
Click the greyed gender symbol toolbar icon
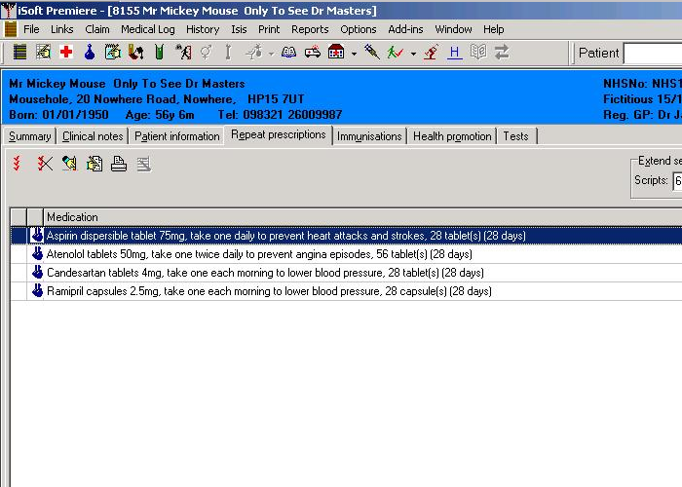206,53
